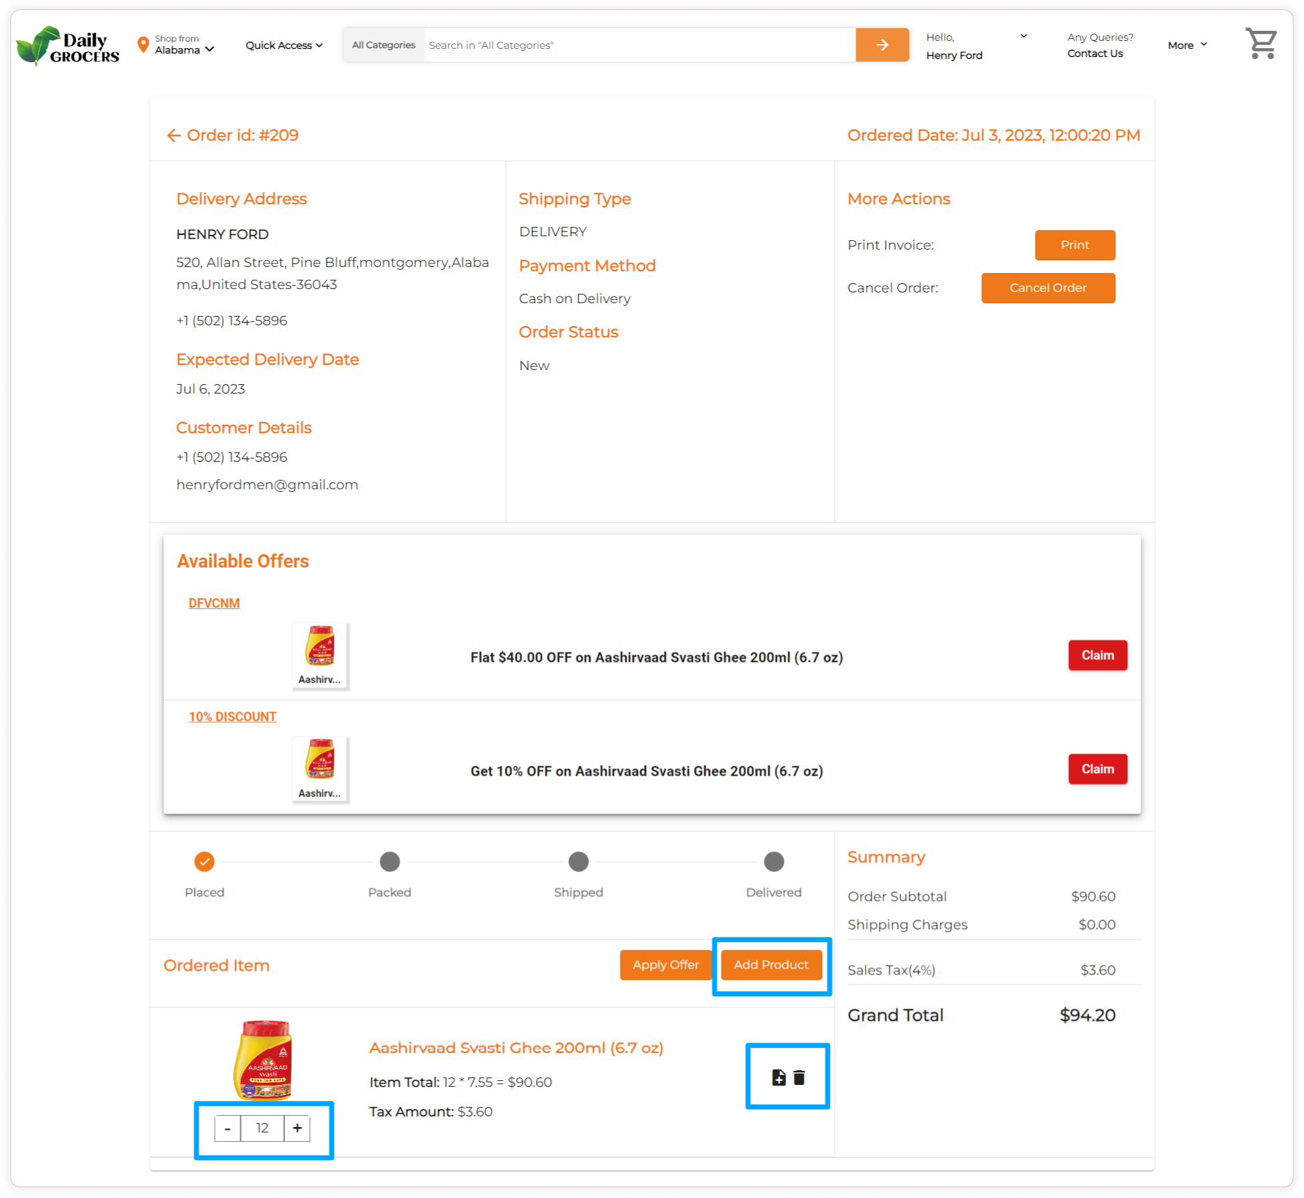This screenshot has width=1304, height=1198.
Task: Click the back arrow beside Order id
Action: 173,136
